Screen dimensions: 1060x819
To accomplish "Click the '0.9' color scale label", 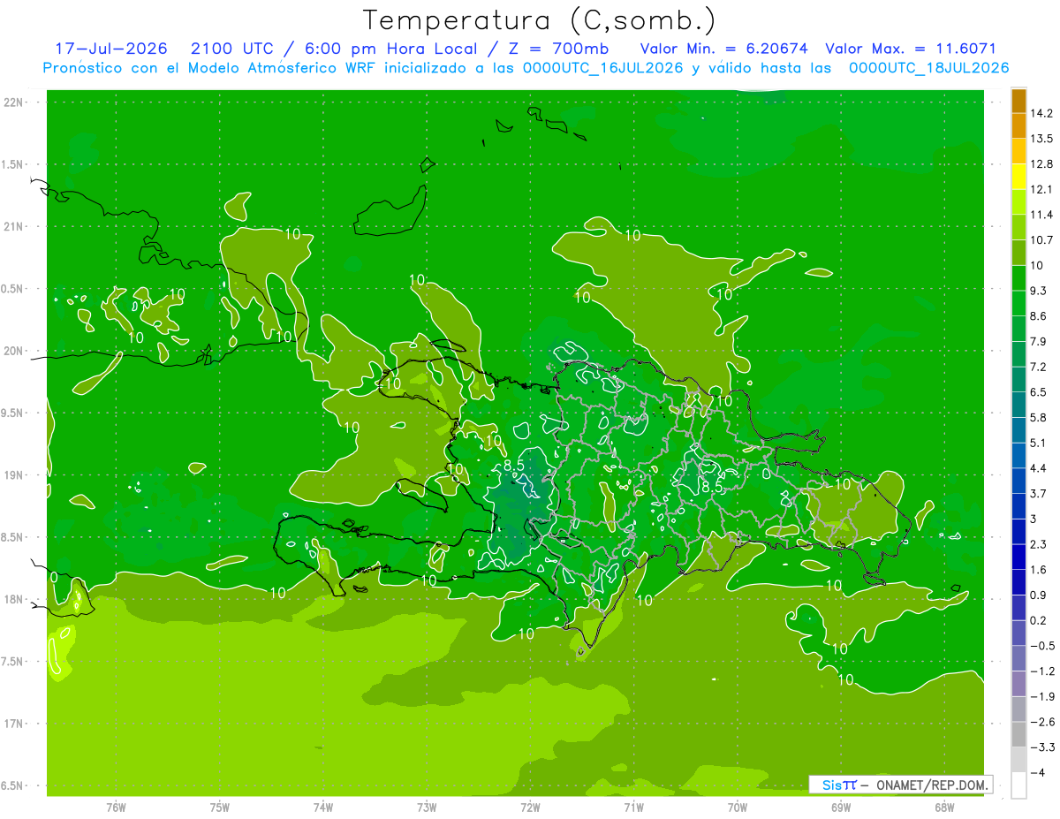I will point(1041,595).
